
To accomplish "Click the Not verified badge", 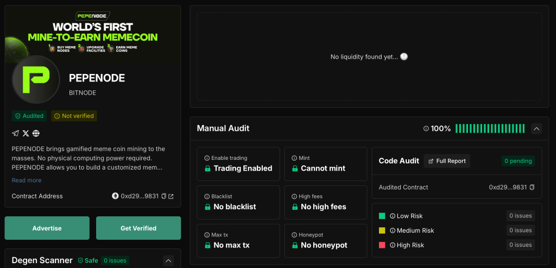I will coord(74,116).
